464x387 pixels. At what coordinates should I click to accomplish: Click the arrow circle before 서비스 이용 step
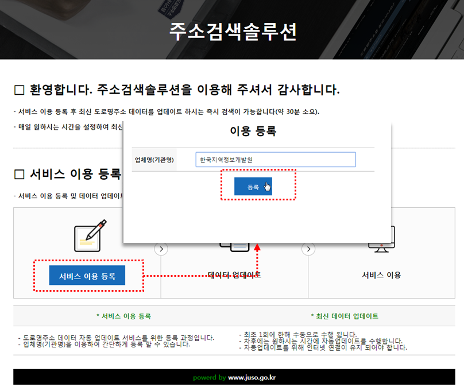point(308,249)
